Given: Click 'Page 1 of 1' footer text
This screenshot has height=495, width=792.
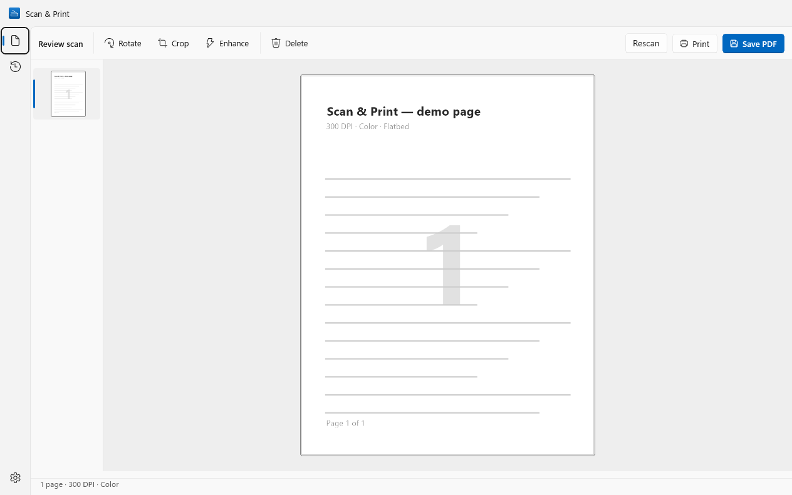Looking at the screenshot, I should tap(345, 423).
